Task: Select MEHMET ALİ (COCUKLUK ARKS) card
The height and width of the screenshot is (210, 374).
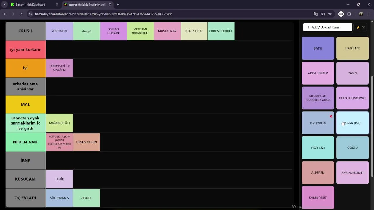Action: 318,98
